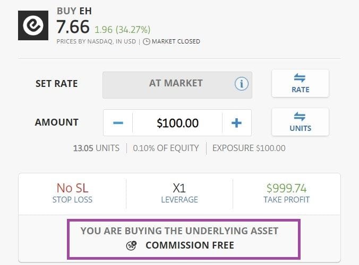Open the Leverage X1 tab
This screenshot has height=265, width=359.
(x=179, y=194)
